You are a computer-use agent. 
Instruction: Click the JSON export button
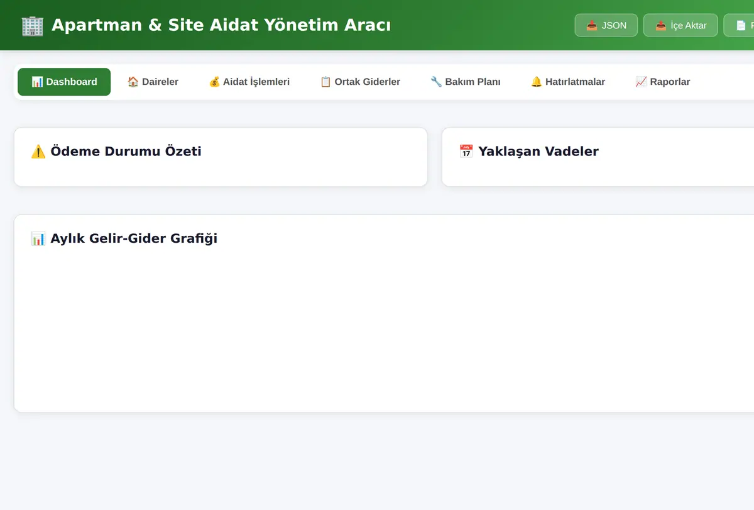click(606, 25)
